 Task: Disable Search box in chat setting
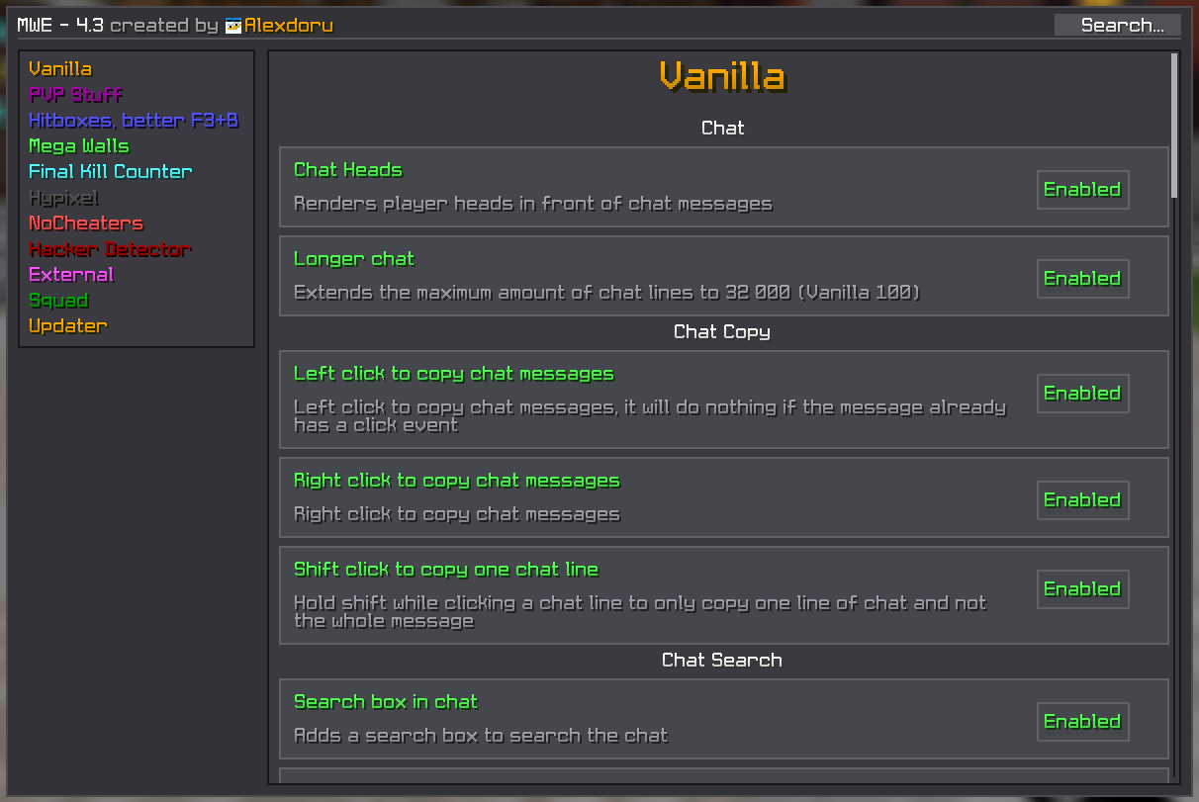[x=1082, y=721]
